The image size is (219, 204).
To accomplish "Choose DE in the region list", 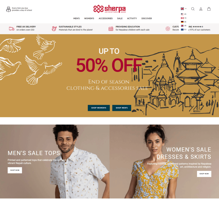I will click(x=183, y=22).
